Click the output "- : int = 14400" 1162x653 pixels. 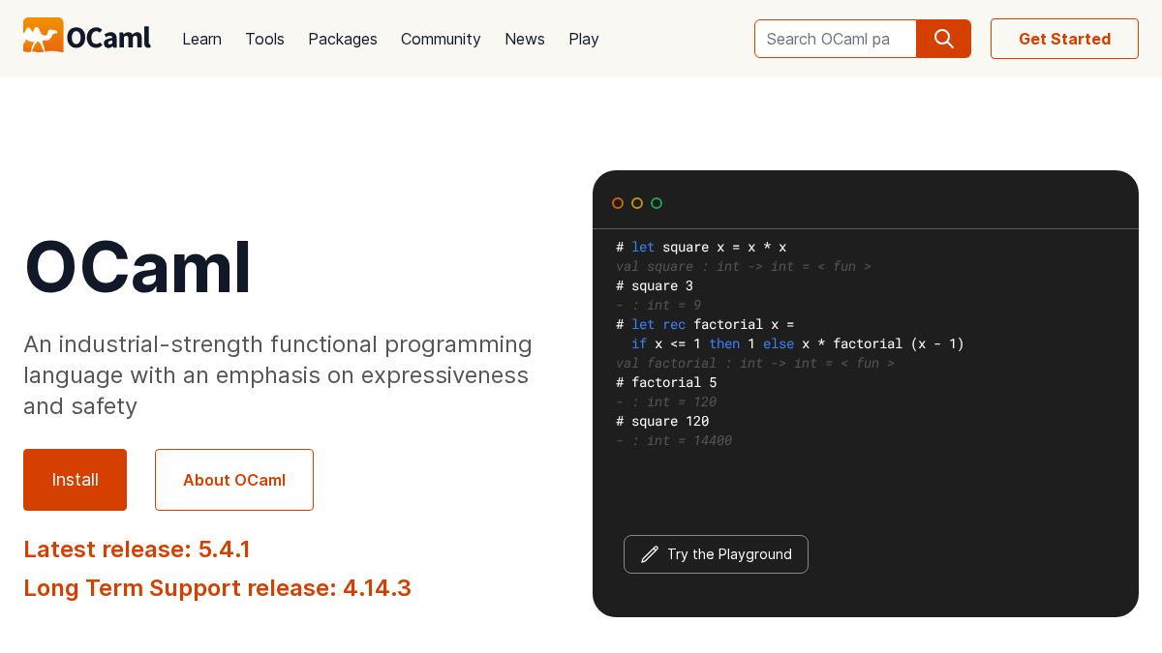click(x=674, y=440)
